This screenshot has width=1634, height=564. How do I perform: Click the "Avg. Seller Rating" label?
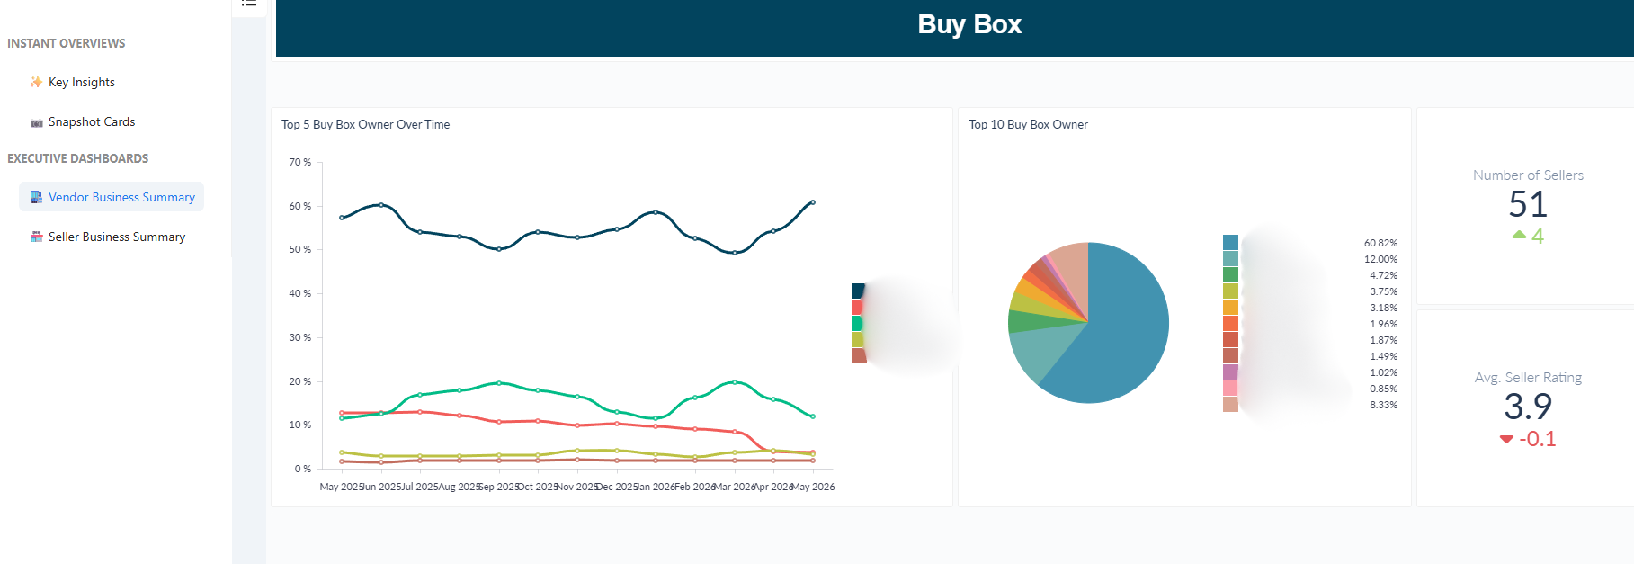coord(1528,378)
